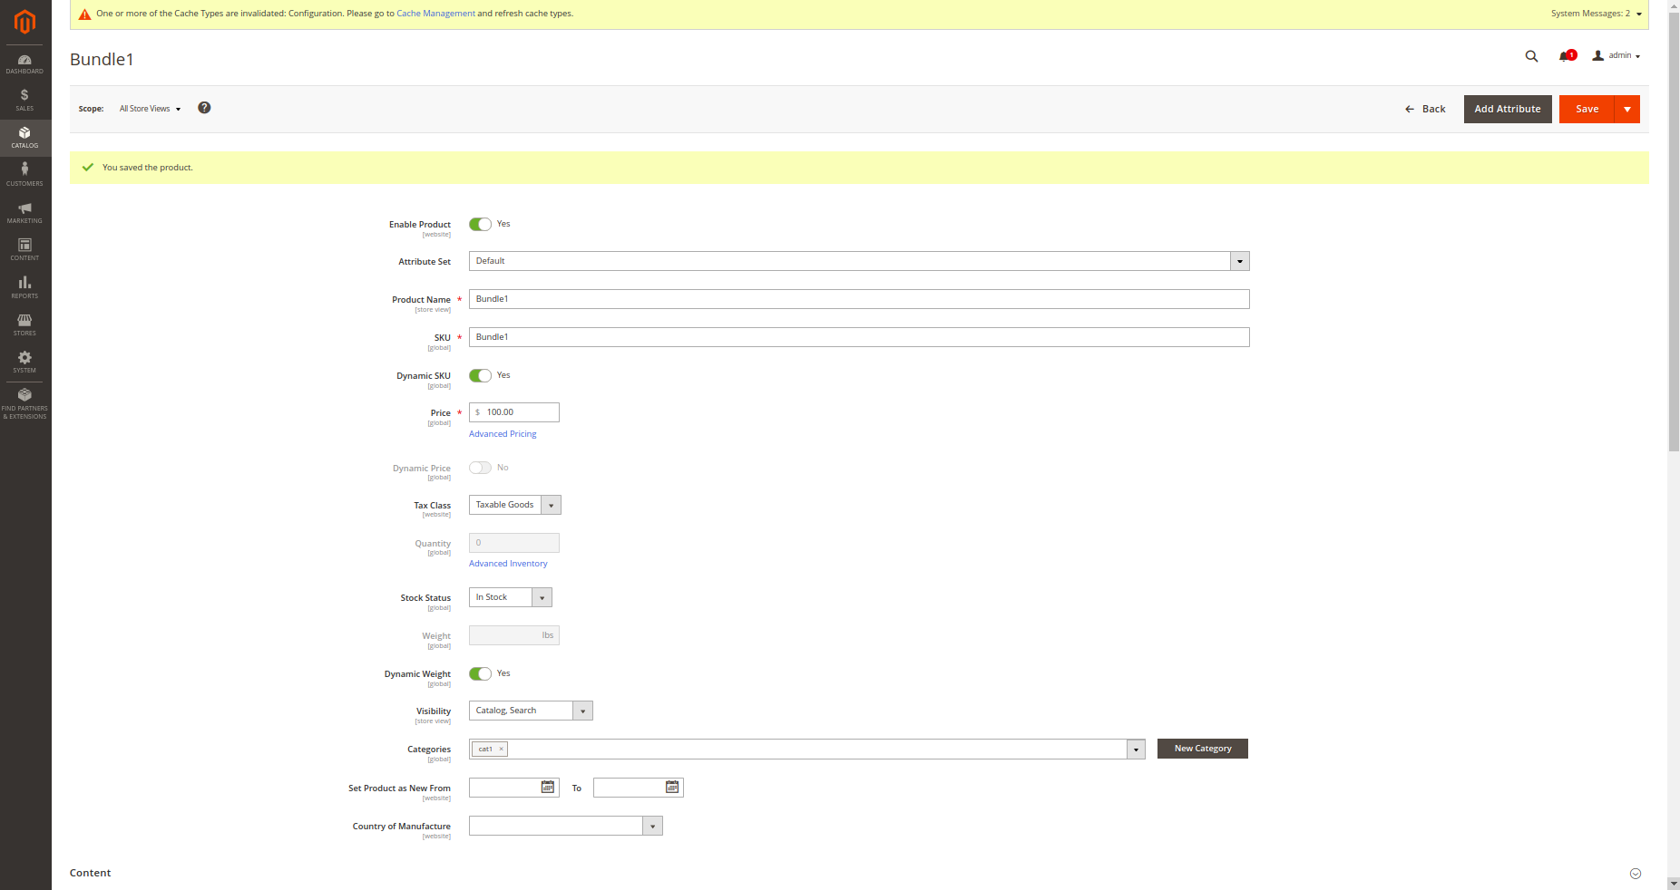
Task: Open the Sales sidebar menu
Action: 24,100
